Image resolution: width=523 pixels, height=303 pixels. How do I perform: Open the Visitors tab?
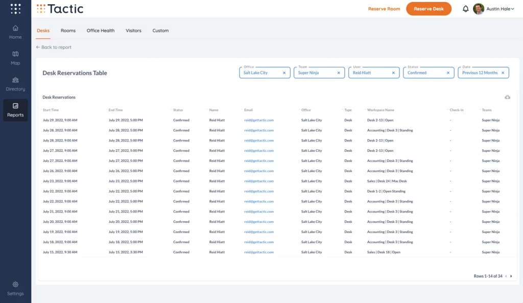point(133,30)
